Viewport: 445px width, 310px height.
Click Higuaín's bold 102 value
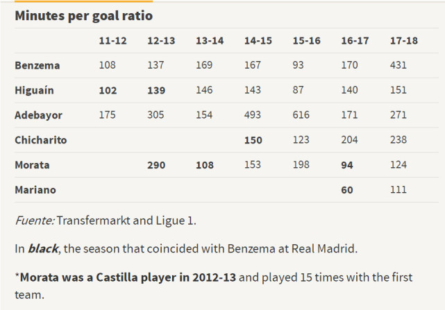click(x=108, y=90)
